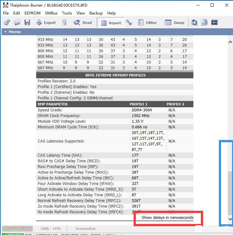Click the 69T tRC value
Image resolution: width=233 pixels, height=235 pixels.
tap(135, 178)
